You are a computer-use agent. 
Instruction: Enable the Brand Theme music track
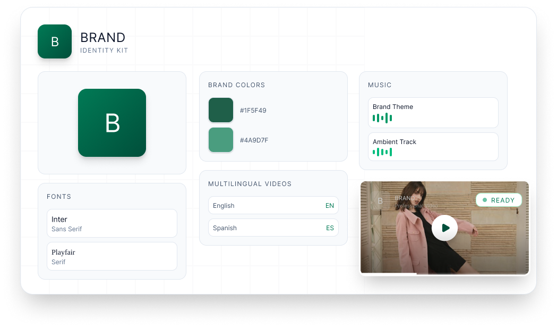click(433, 113)
